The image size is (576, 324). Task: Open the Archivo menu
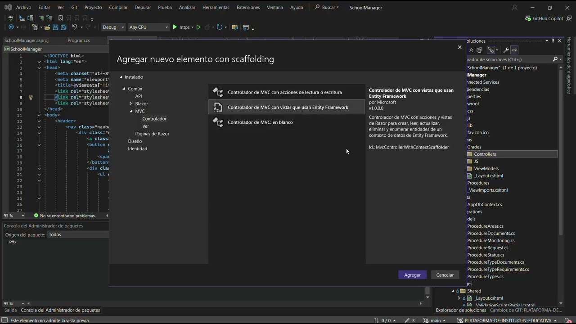pyautogui.click(x=24, y=8)
